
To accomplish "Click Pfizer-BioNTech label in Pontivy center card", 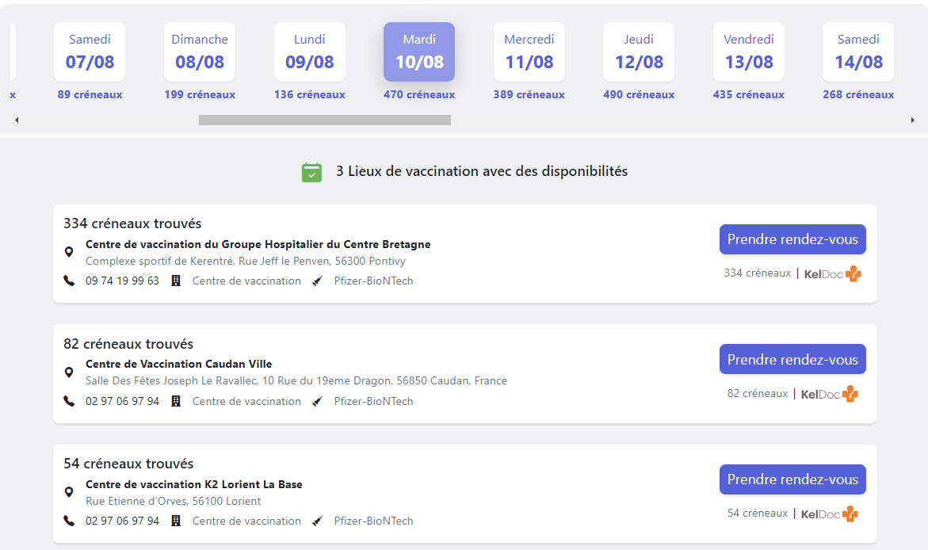I will point(373,281).
